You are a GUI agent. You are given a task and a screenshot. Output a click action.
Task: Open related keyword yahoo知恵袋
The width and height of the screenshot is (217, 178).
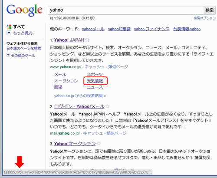119,29
